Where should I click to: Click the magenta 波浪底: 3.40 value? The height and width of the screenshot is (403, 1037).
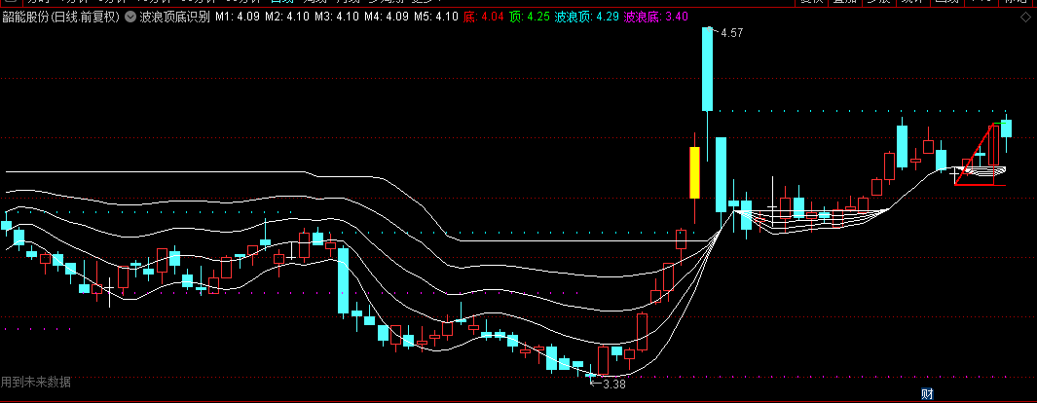(x=655, y=18)
